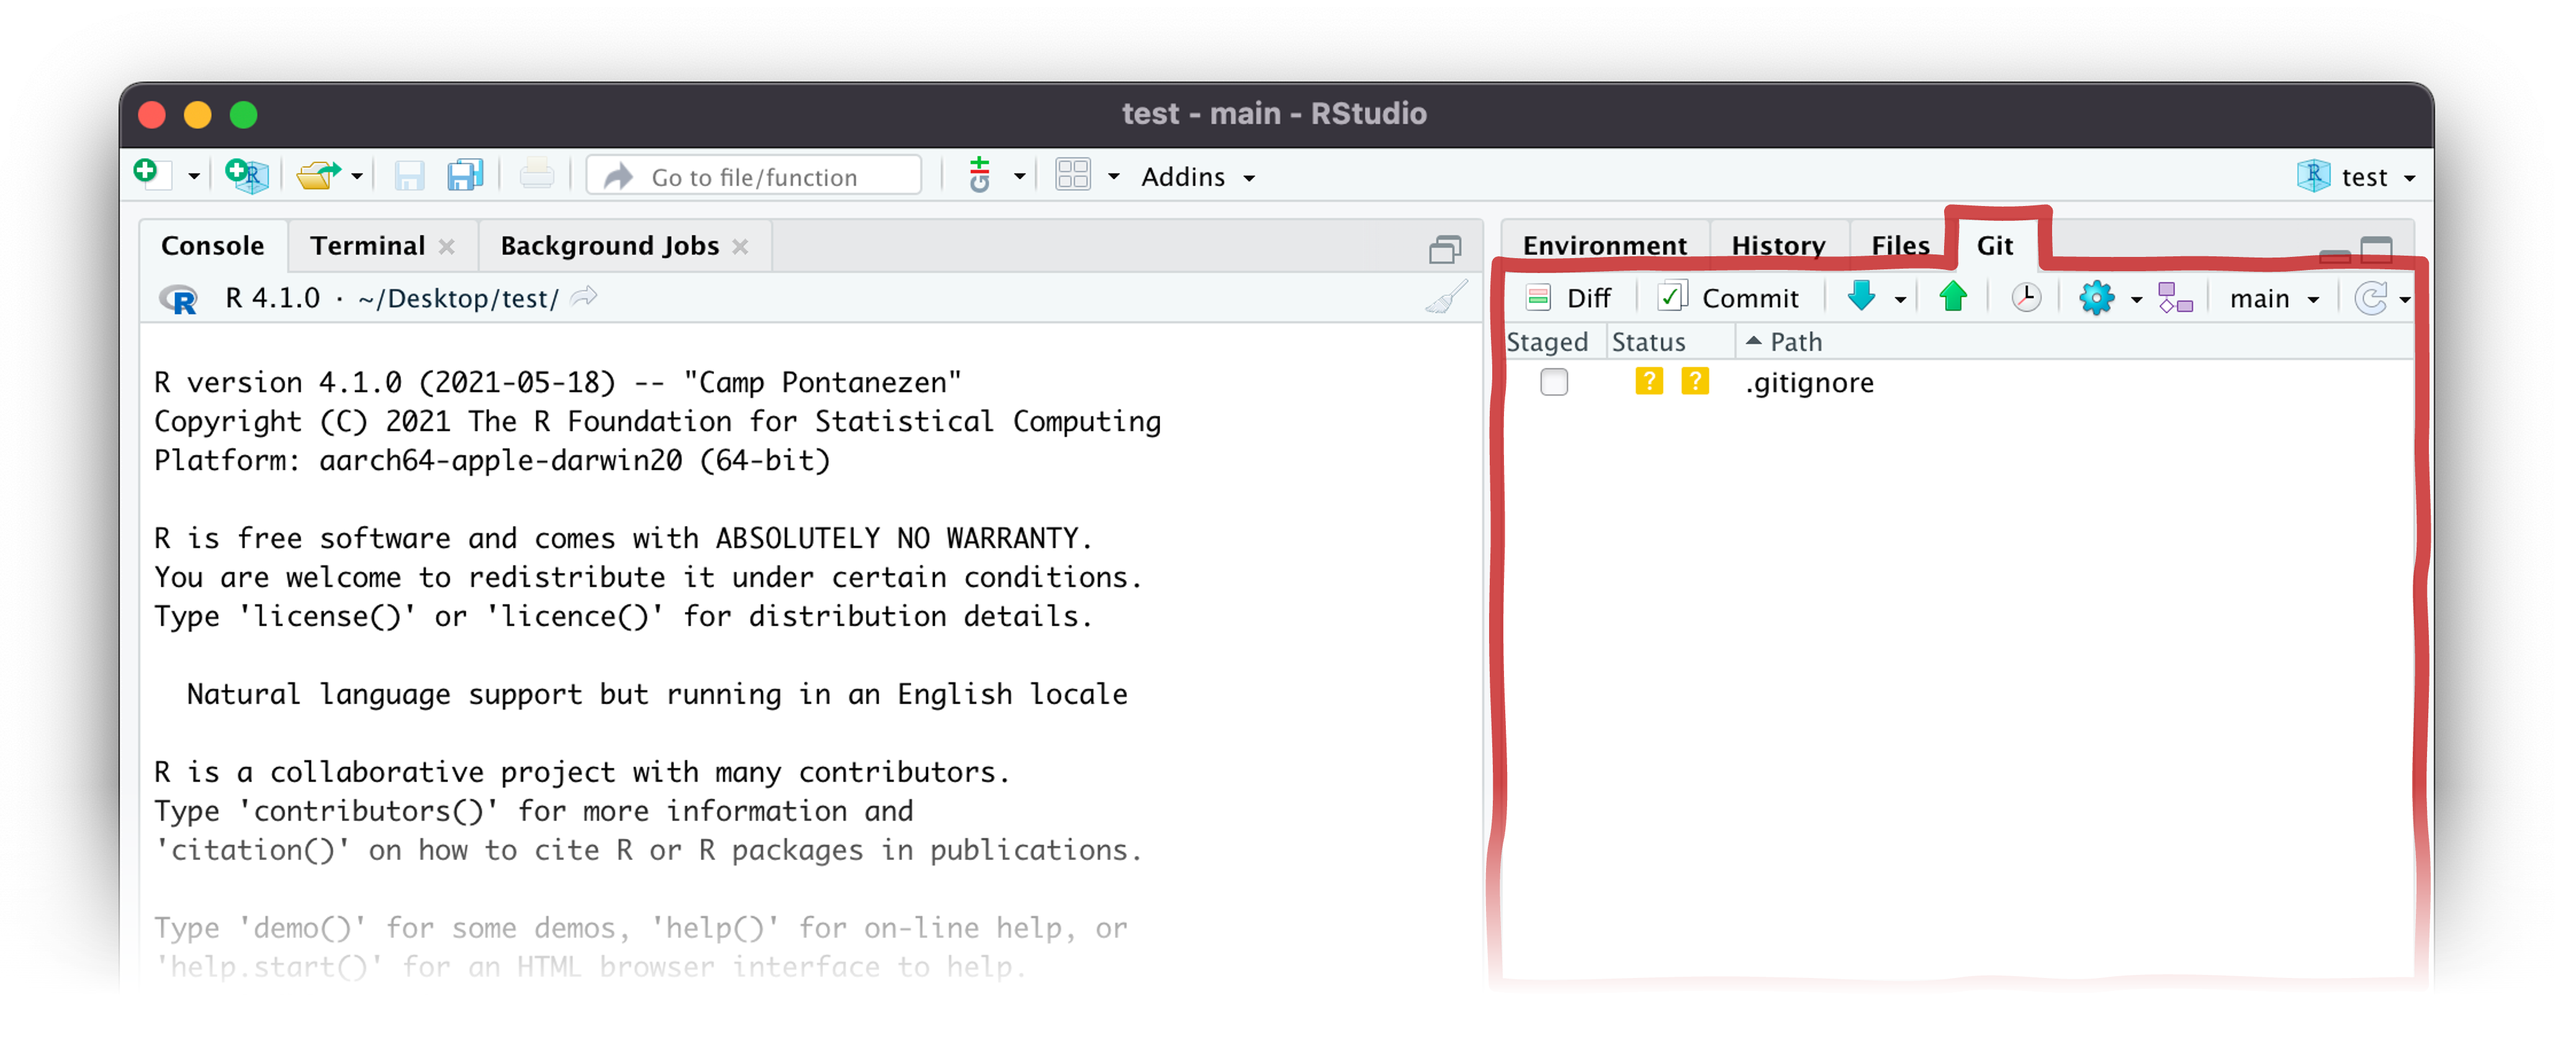Click the Git gear More icon
The height and width of the screenshot is (1045, 2576).
2096,297
